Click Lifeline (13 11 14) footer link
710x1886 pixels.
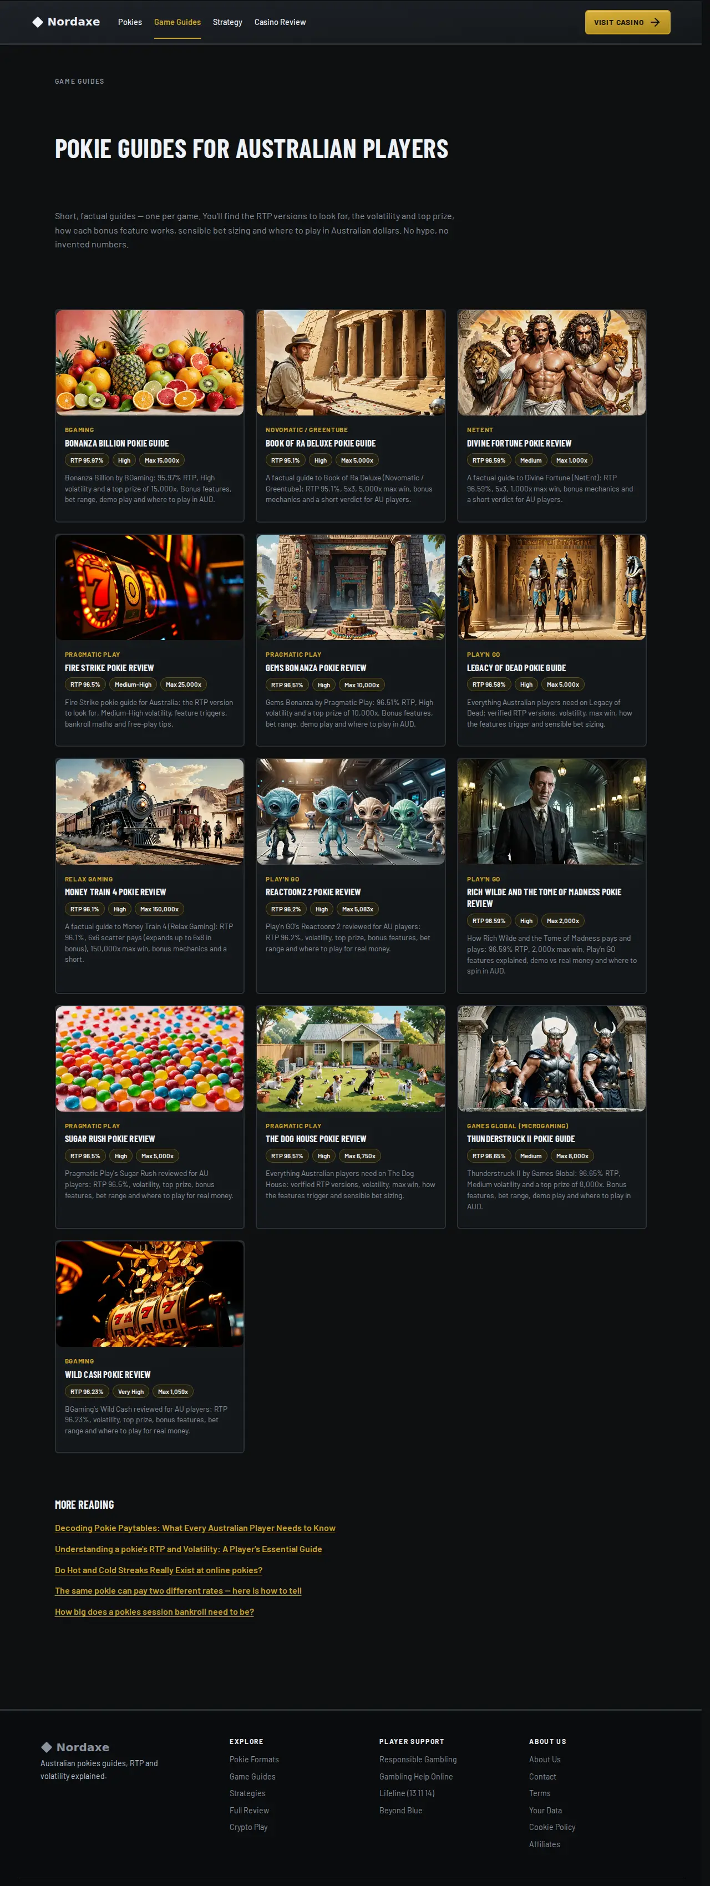[x=407, y=1793]
